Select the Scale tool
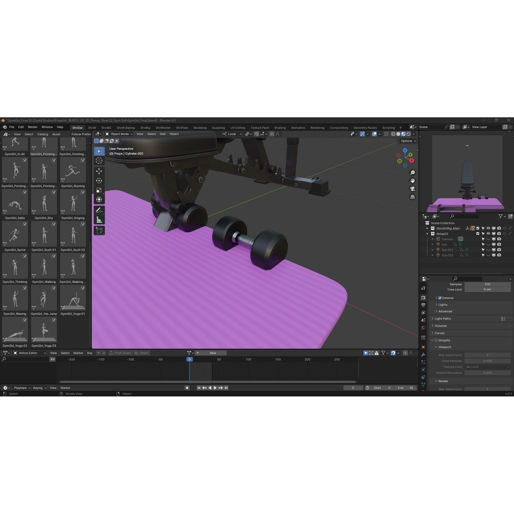Viewport: 514px width, 514px height. [99, 190]
